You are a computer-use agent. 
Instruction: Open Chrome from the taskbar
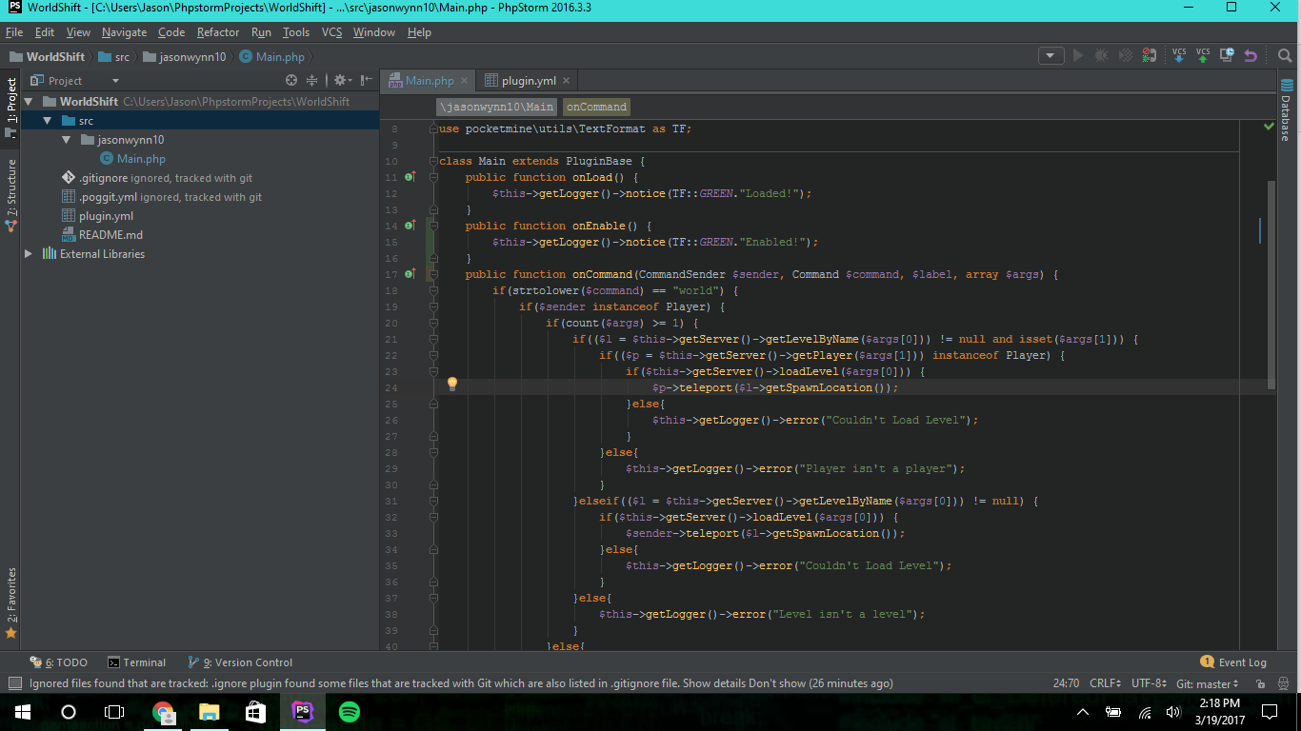click(164, 712)
